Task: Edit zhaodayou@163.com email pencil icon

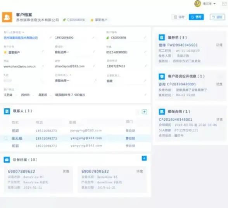Action: point(94,66)
